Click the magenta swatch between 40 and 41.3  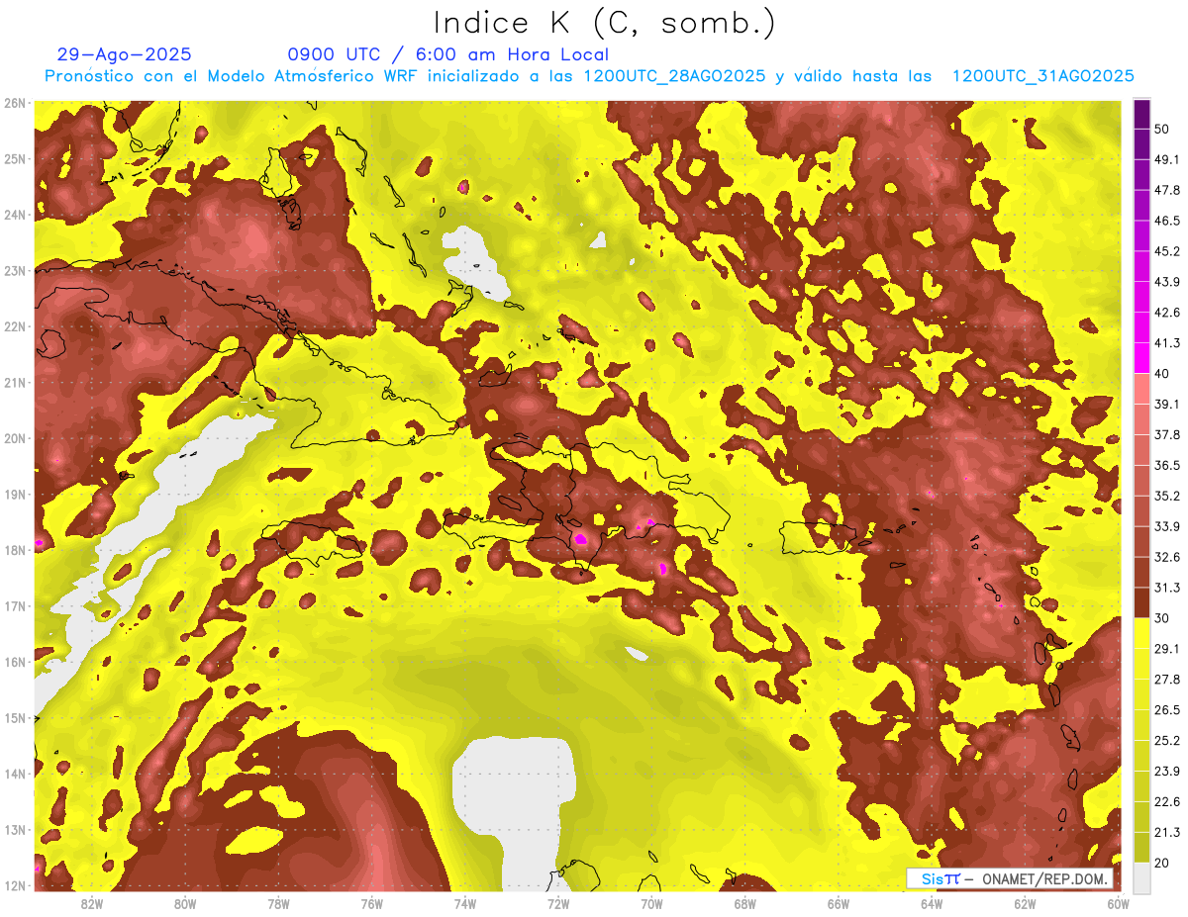tap(1141, 358)
